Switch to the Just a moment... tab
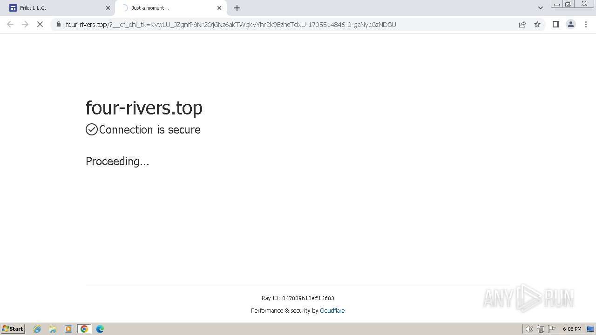 tap(170, 8)
